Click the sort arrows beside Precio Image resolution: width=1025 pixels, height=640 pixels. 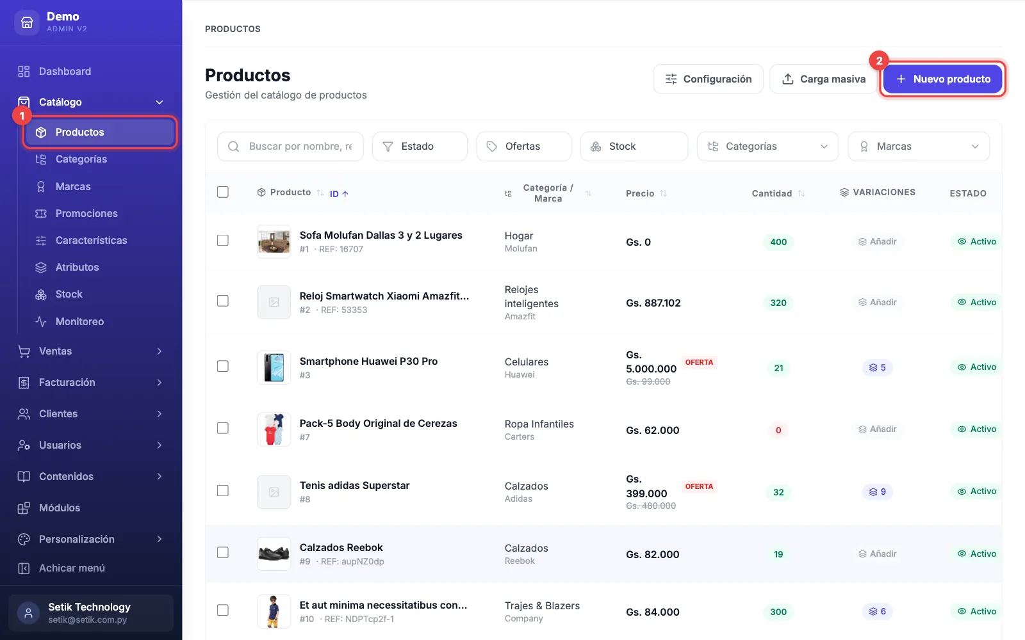[663, 193]
